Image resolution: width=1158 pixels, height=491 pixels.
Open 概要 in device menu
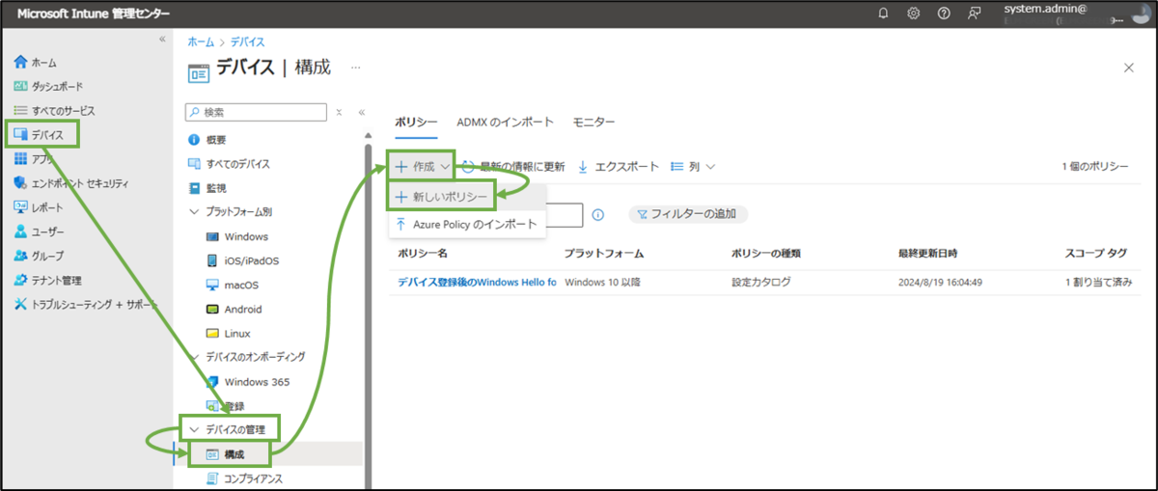coord(206,140)
